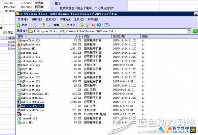
Task: Select the BugReport.exe file icon
Action: [x=19, y=44]
